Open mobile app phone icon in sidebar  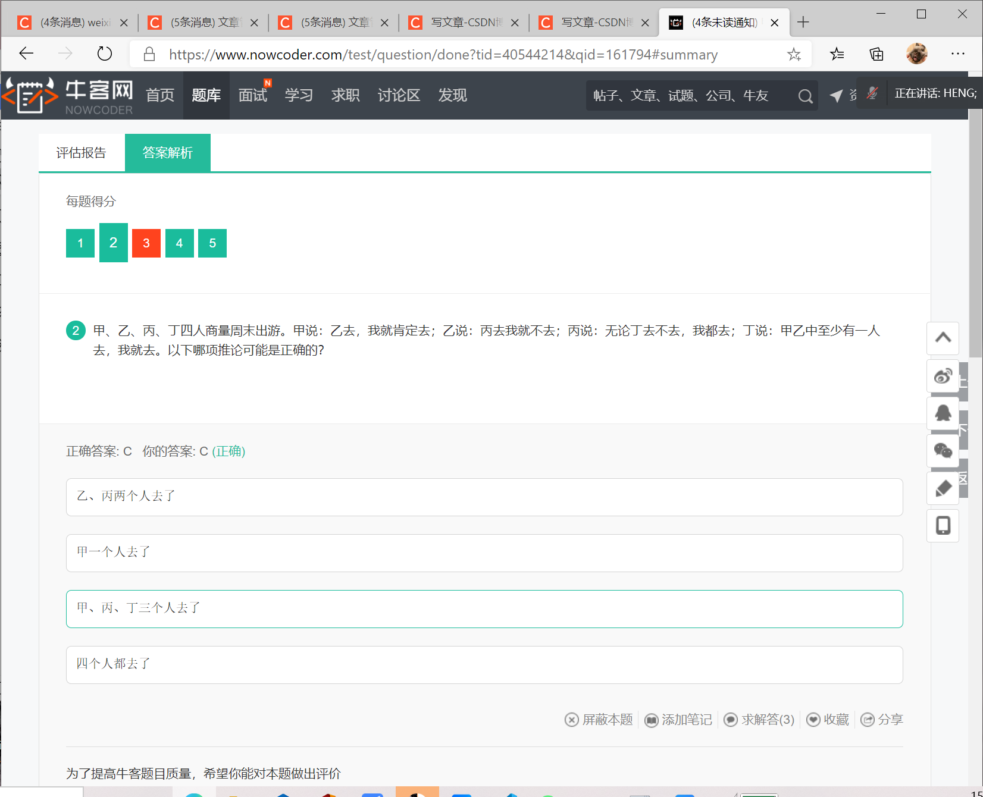[943, 526]
